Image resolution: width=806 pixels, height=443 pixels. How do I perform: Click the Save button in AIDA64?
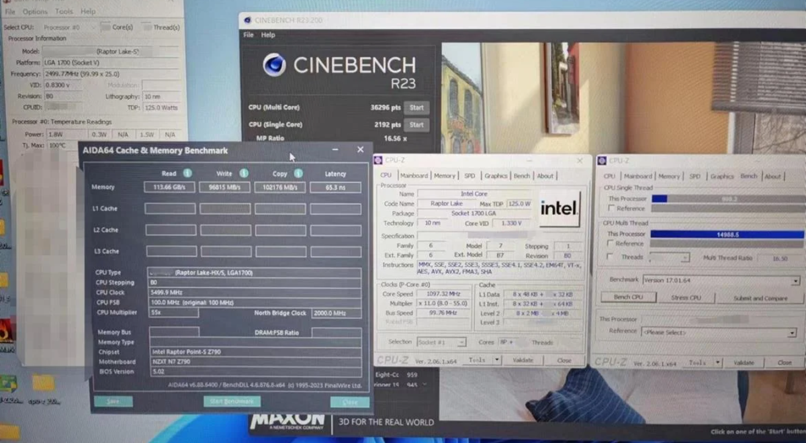pos(113,401)
